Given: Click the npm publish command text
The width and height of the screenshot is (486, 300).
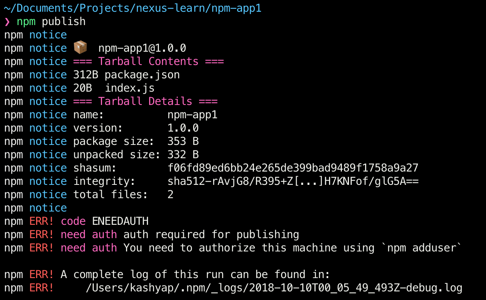Looking at the screenshot, I should click(51, 22).
